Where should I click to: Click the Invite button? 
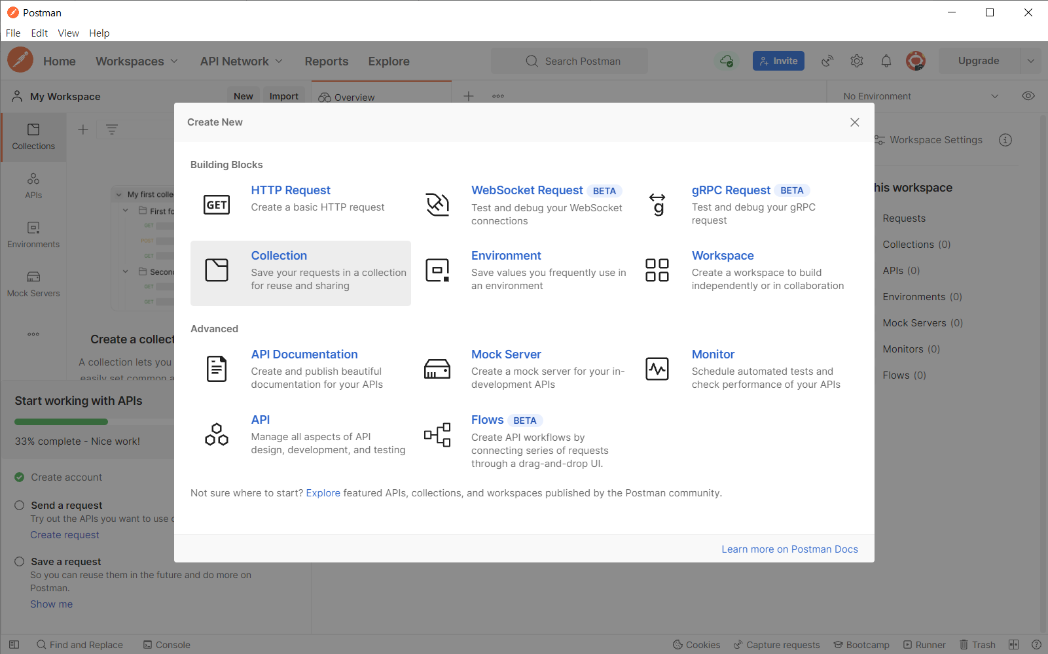point(778,61)
